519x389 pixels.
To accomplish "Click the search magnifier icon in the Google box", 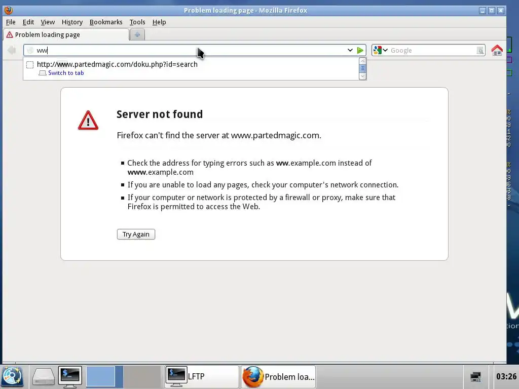I will click(x=480, y=50).
